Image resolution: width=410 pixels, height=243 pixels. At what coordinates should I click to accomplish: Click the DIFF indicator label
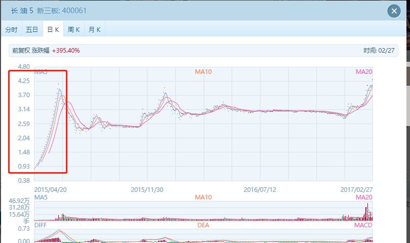(x=40, y=225)
